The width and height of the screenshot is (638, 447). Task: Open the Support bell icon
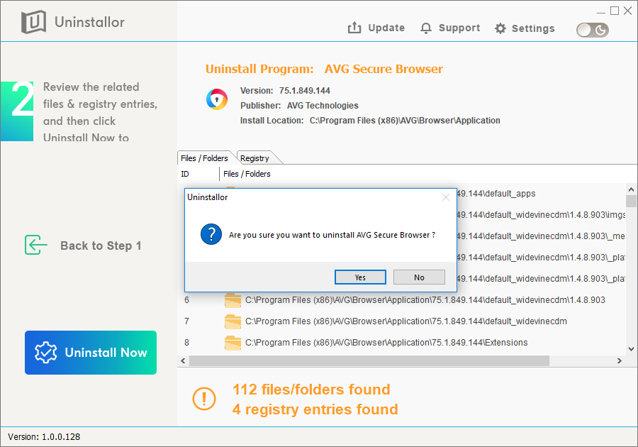pos(426,28)
